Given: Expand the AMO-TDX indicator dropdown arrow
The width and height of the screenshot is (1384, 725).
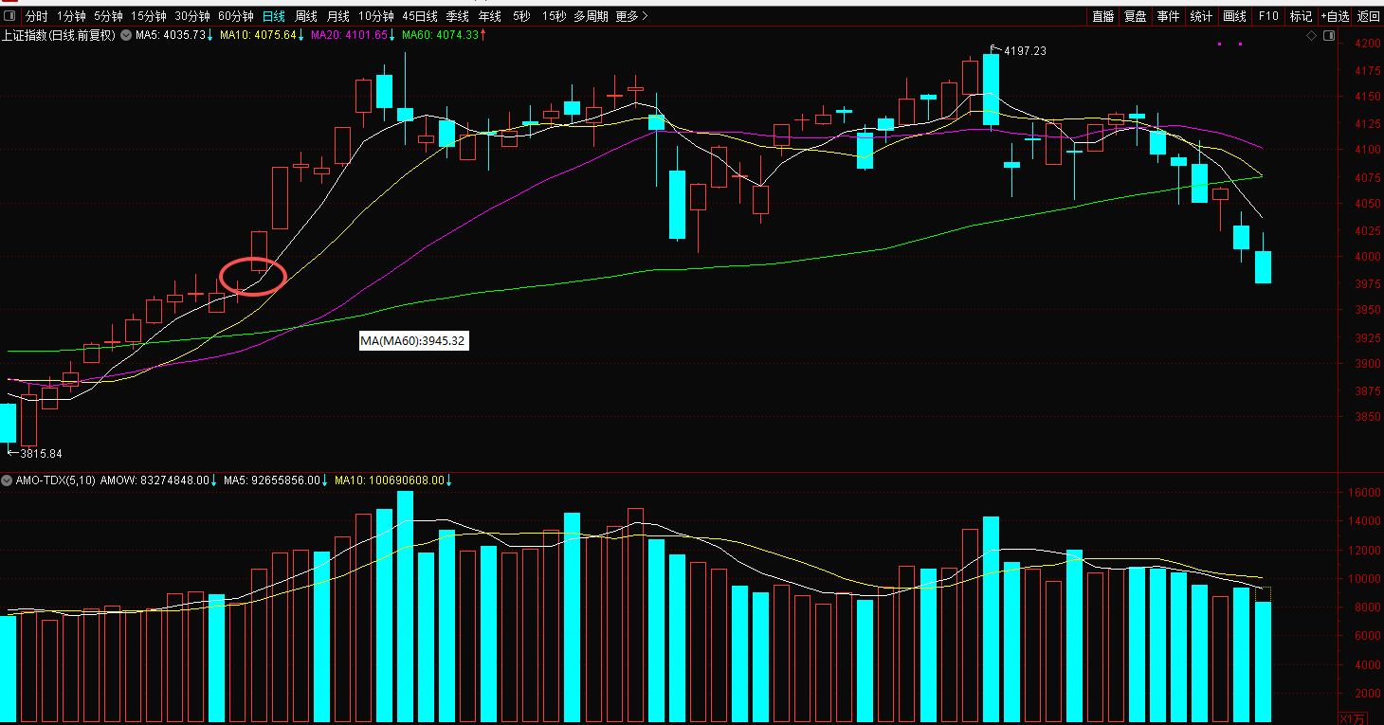Looking at the screenshot, I should point(8,480).
